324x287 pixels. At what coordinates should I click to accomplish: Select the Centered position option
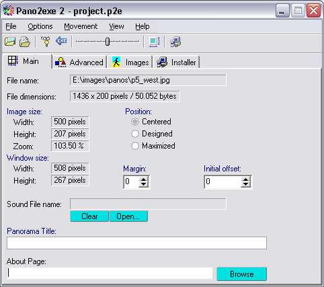click(x=135, y=122)
